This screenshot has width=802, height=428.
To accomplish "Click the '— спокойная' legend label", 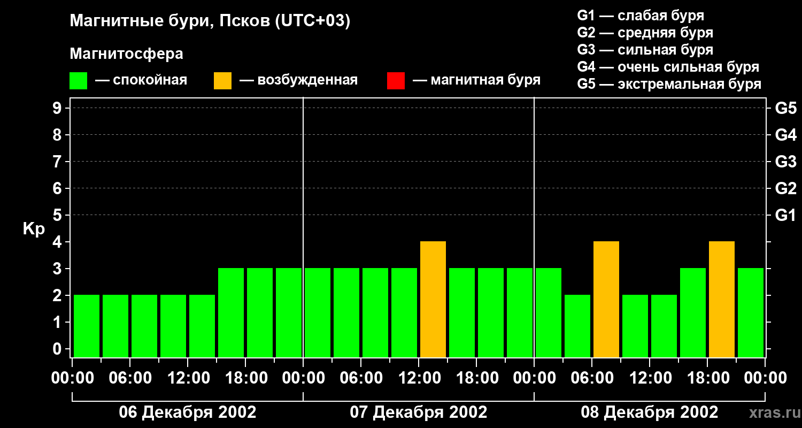I will [141, 80].
